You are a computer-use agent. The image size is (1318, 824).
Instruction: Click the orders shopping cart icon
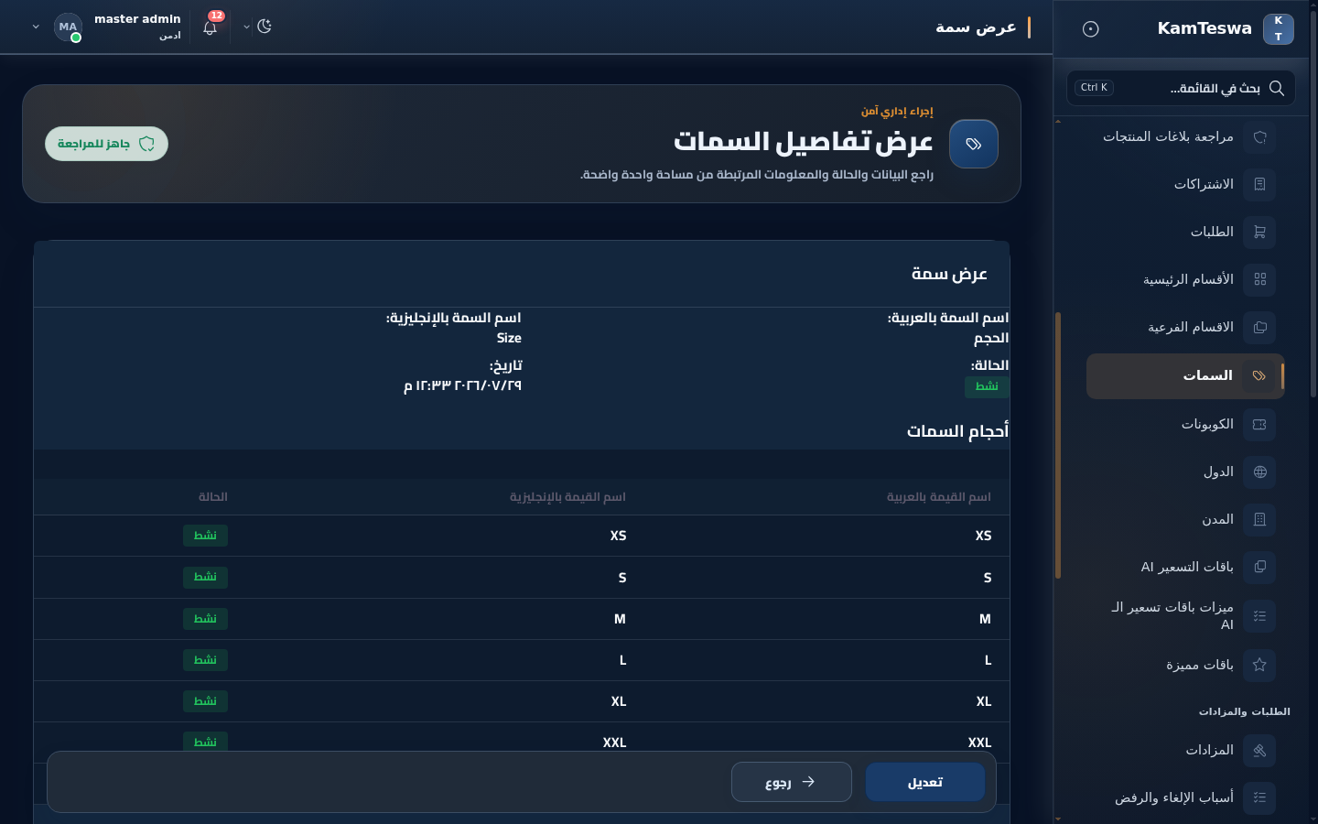tap(1259, 232)
